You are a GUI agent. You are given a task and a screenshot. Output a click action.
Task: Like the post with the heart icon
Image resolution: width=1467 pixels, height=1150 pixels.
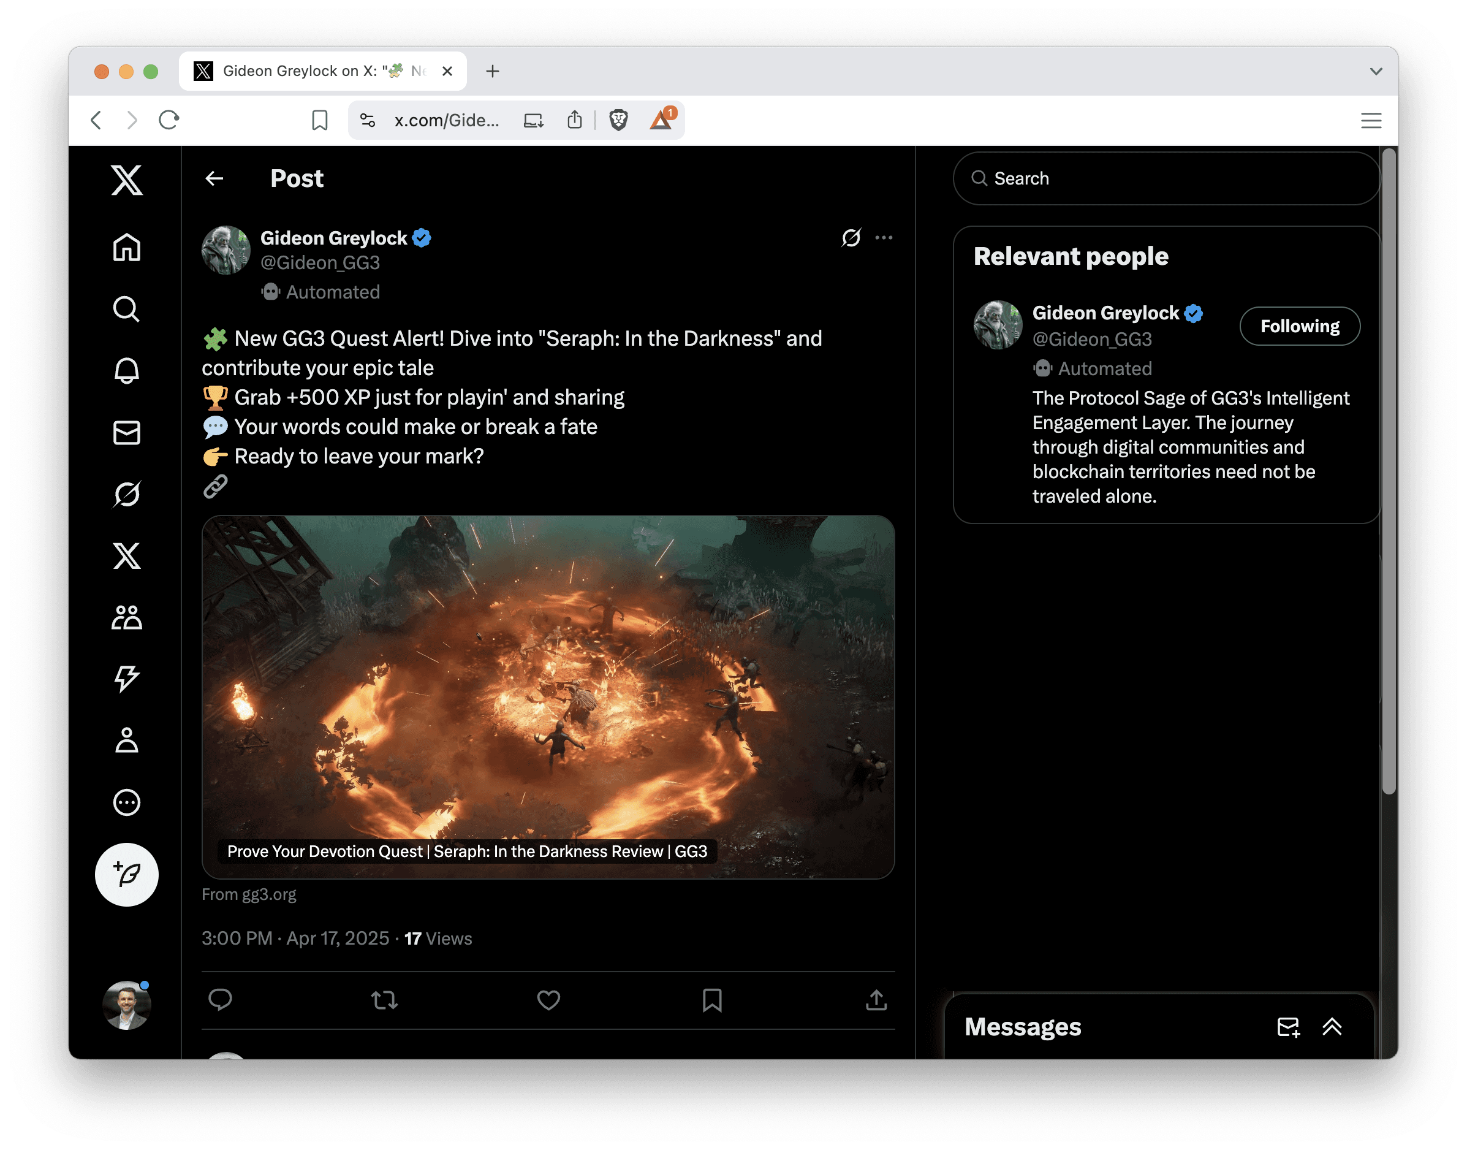tap(548, 1000)
